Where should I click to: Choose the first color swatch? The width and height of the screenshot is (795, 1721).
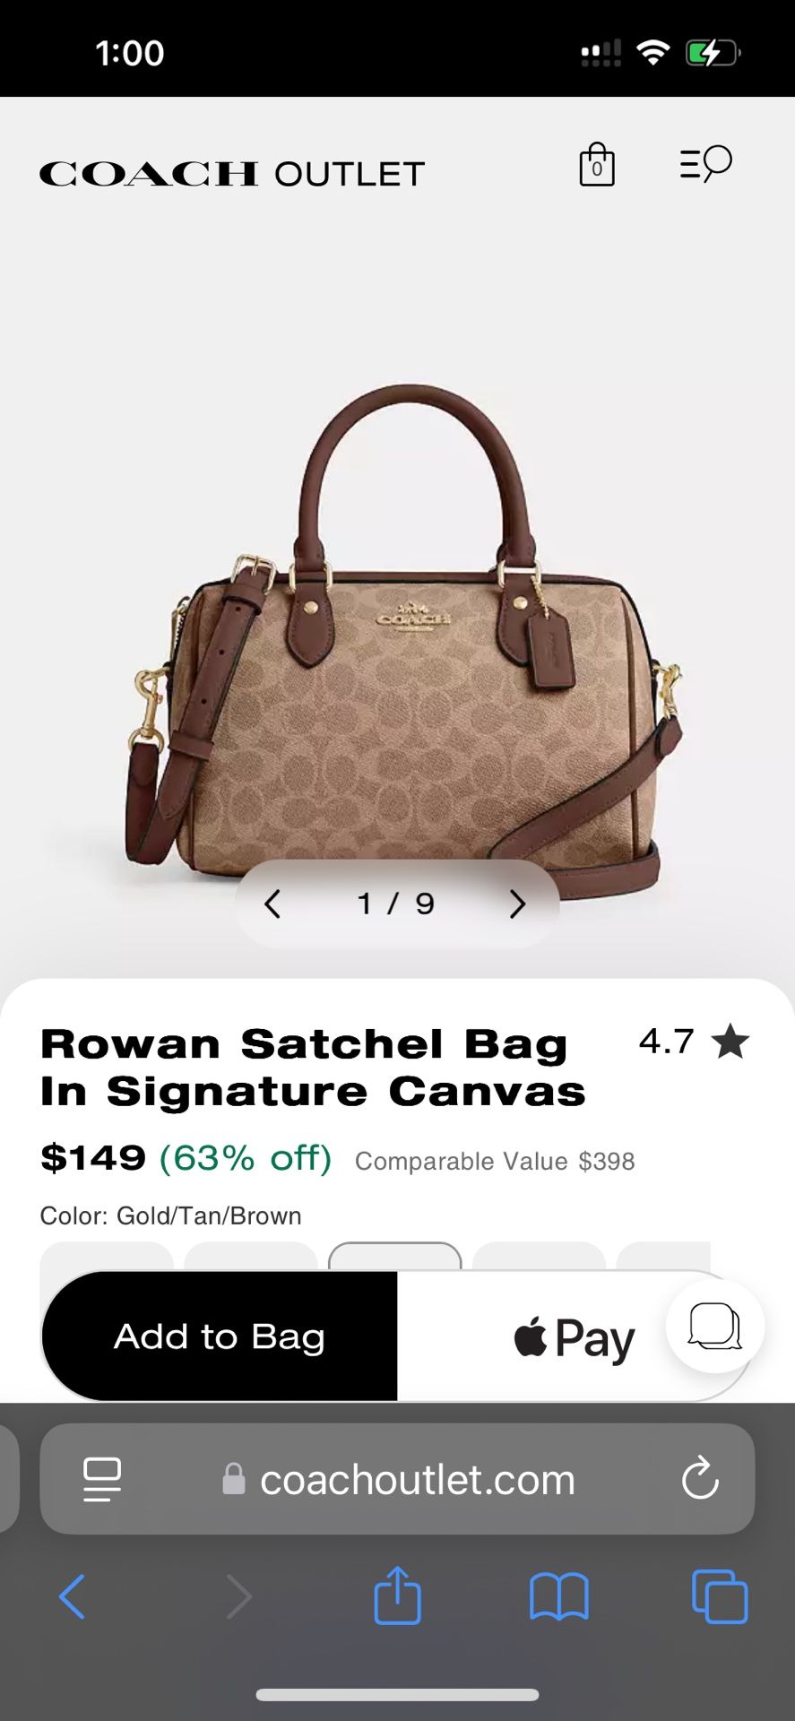pos(107,1256)
